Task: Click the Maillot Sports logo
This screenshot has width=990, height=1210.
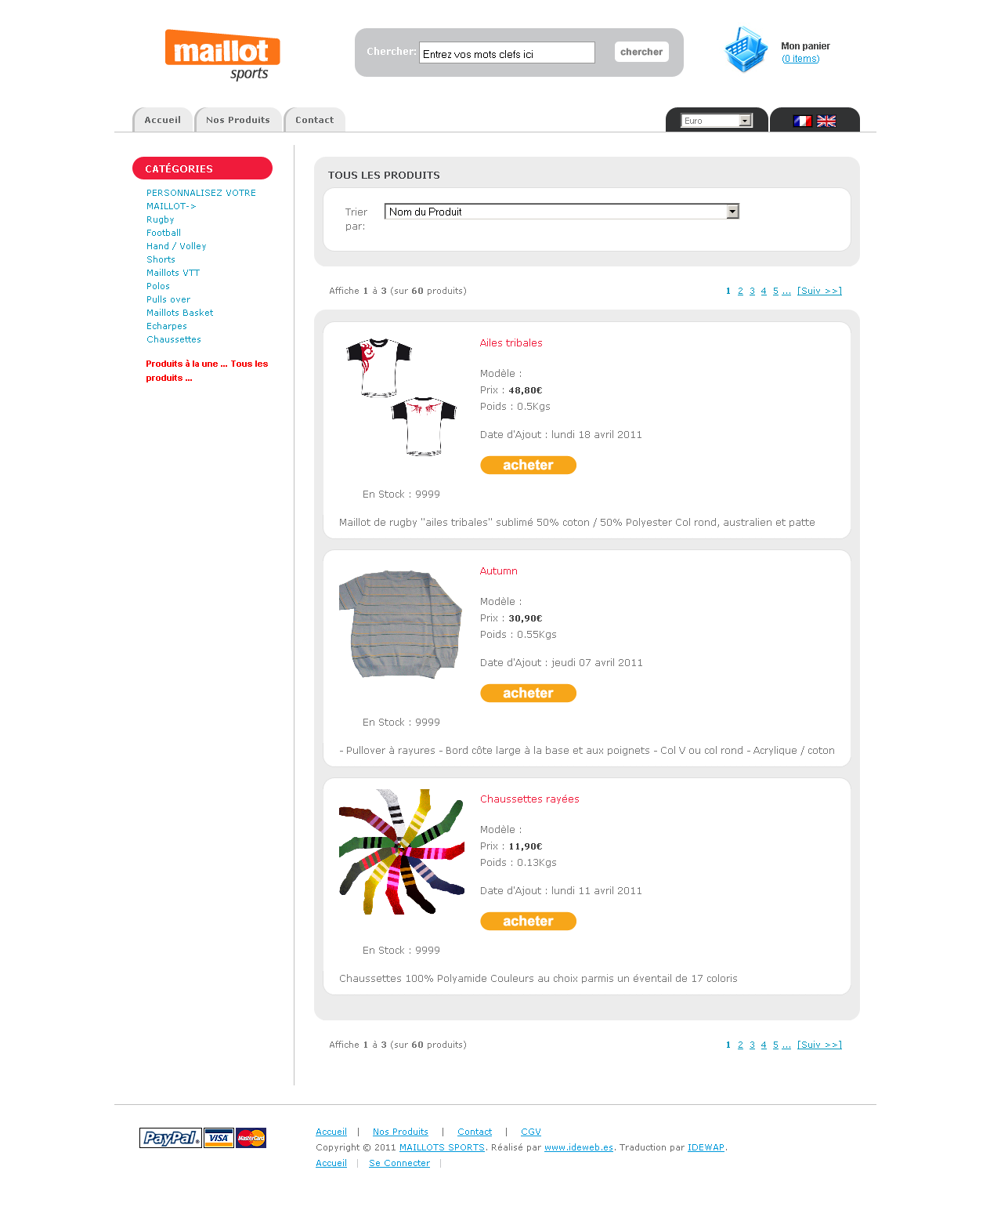Action: pos(222,55)
